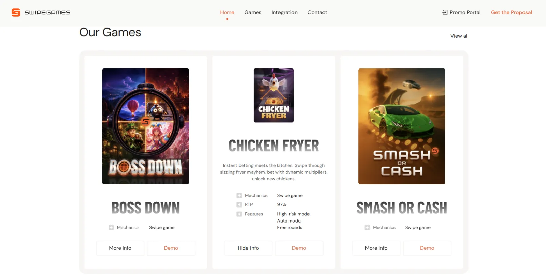
Task: Click the RTP icon in Chicken Fryer card
Action: pyautogui.click(x=239, y=204)
